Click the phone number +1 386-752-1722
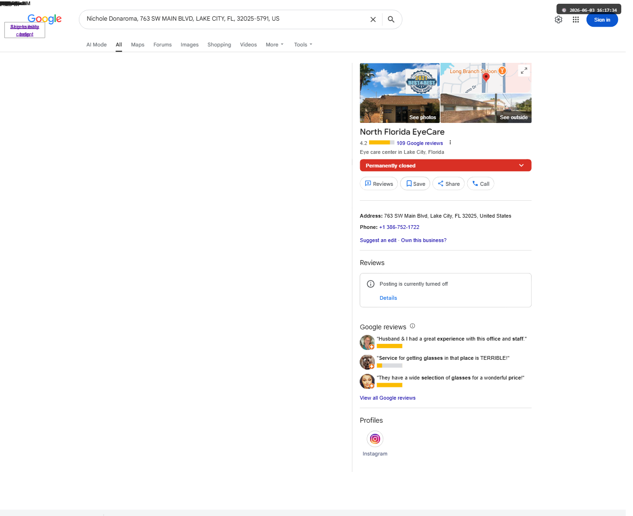633x516 pixels. point(399,227)
